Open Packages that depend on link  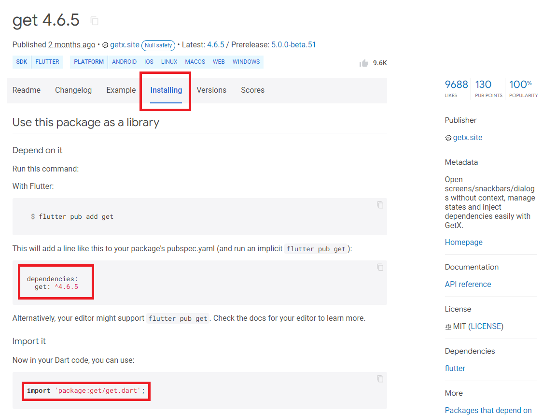point(488,410)
